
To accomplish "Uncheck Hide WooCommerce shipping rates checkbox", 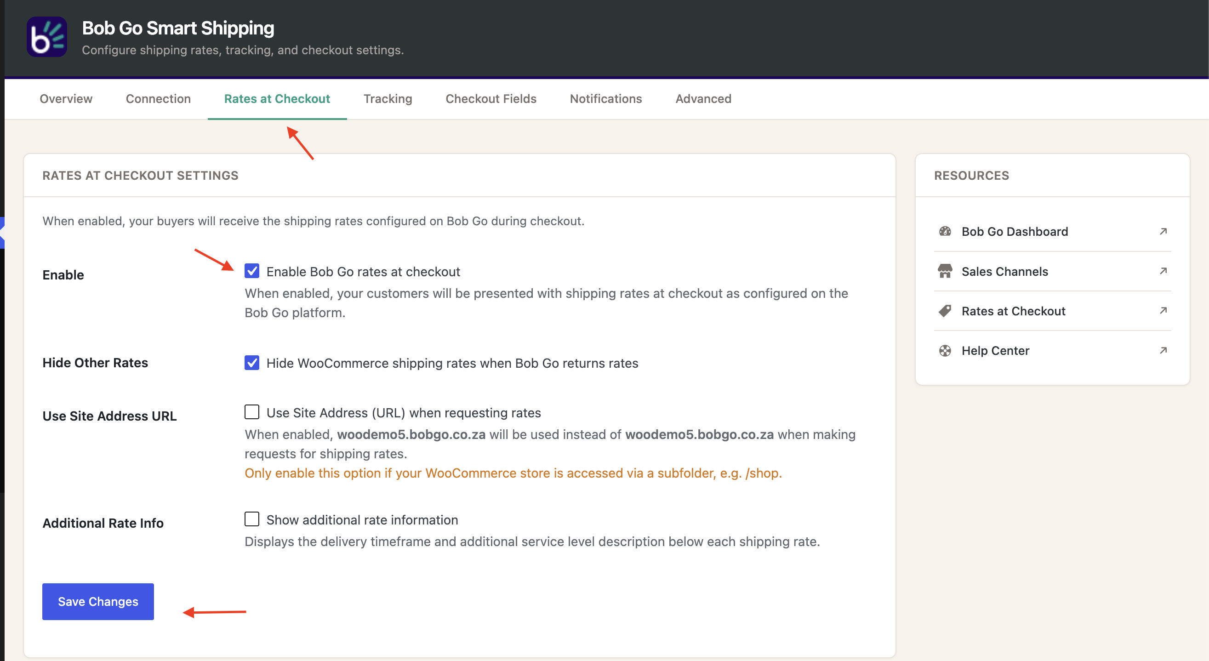I will (252, 362).
